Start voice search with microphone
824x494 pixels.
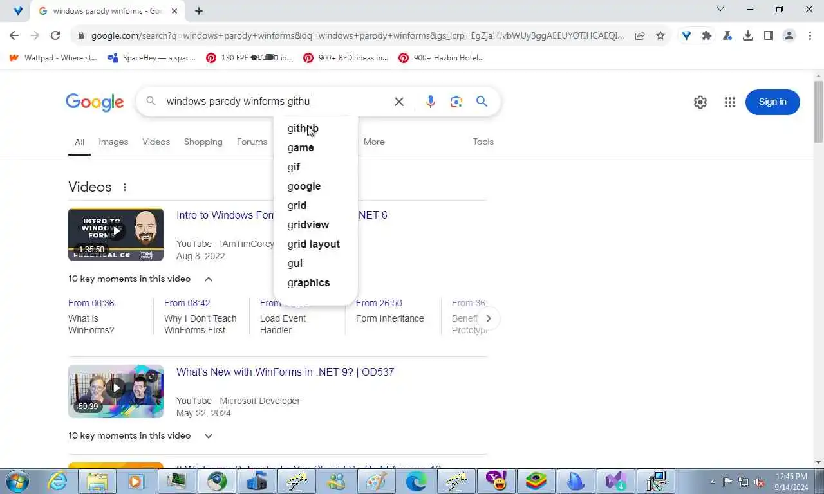coord(431,102)
